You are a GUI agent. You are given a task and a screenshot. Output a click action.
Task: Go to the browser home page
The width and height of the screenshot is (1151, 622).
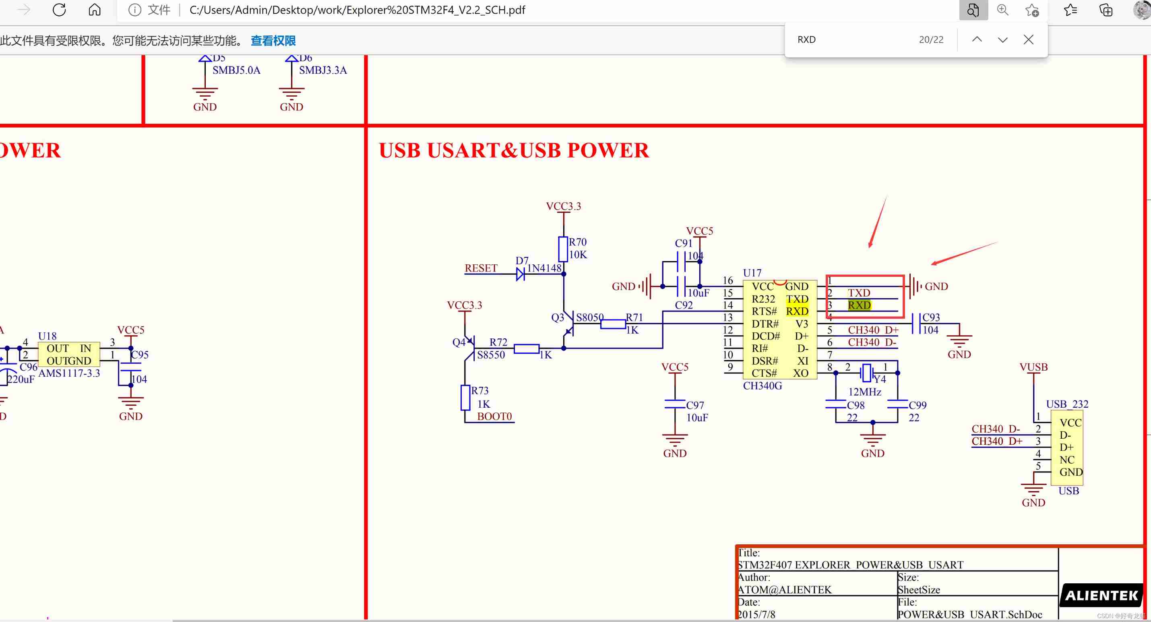click(x=94, y=10)
